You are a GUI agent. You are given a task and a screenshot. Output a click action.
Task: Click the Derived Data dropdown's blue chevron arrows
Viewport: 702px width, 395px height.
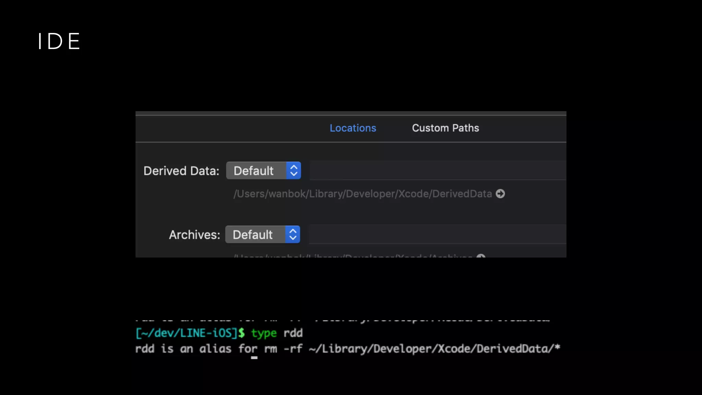click(294, 170)
